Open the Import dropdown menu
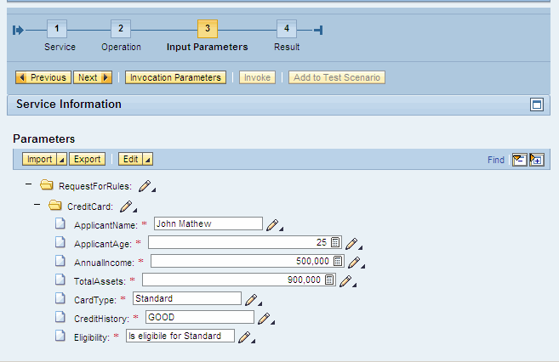Screen dimensions: 559x362 point(61,159)
